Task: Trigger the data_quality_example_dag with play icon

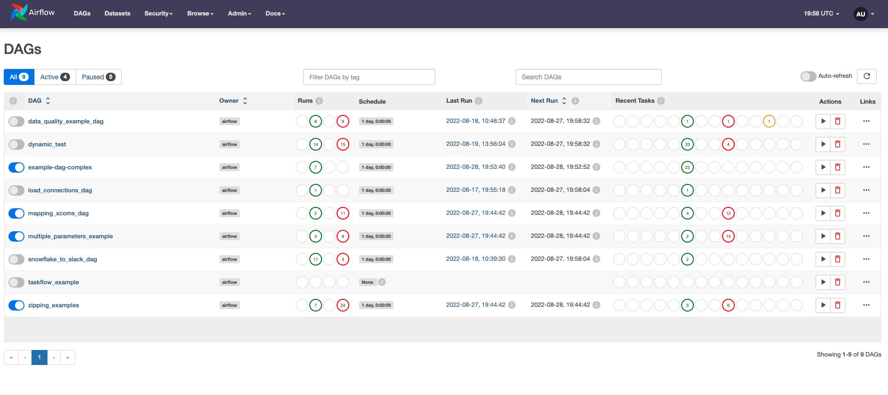Action: point(823,122)
